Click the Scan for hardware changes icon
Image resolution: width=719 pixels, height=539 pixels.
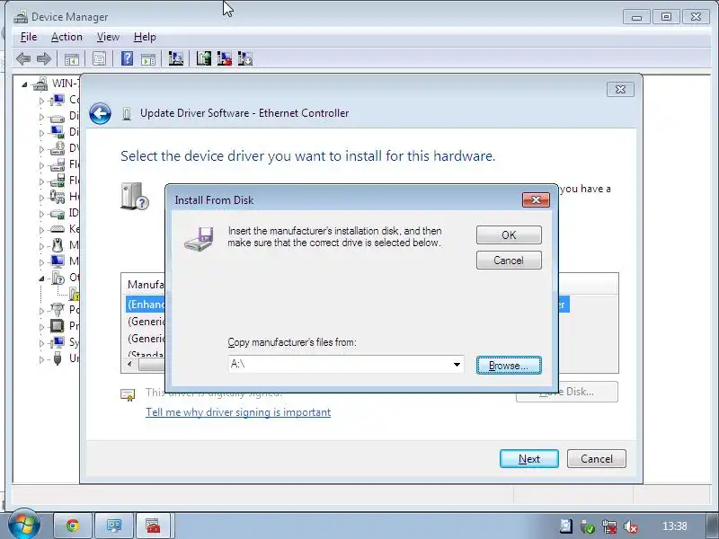click(x=175, y=58)
